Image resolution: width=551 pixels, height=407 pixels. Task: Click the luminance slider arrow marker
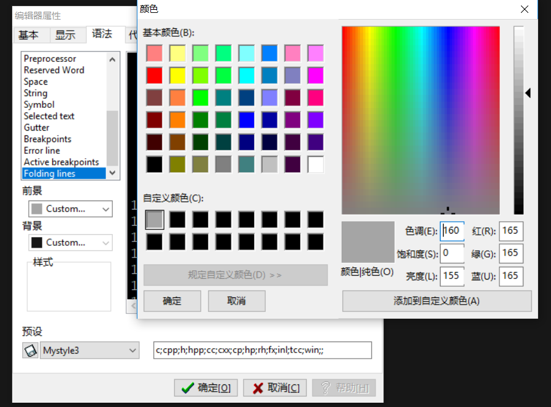tap(528, 93)
